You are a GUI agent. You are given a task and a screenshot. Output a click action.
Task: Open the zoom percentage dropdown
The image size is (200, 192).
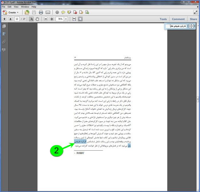[x=66, y=19]
